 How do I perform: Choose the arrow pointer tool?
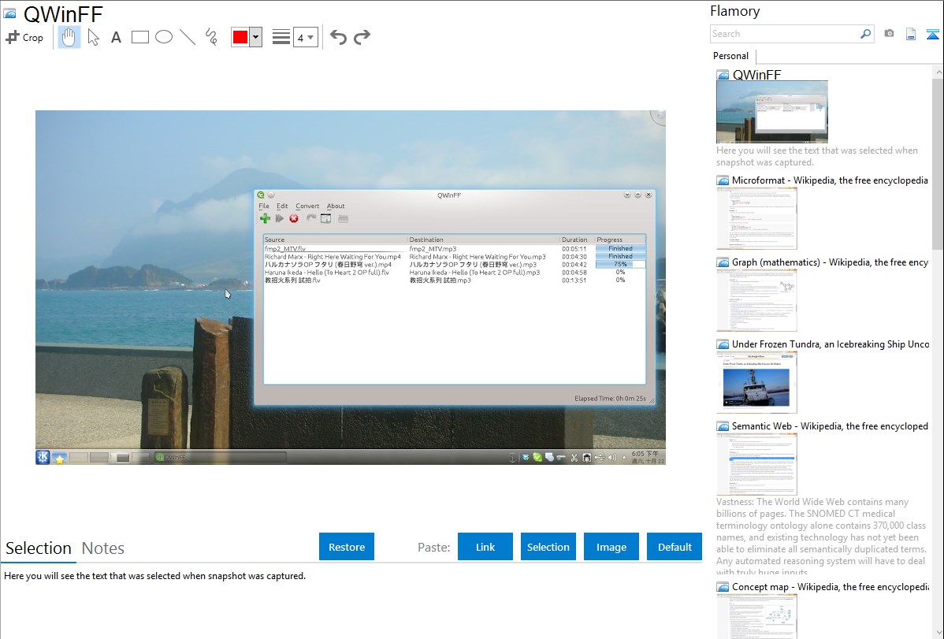[x=93, y=37]
